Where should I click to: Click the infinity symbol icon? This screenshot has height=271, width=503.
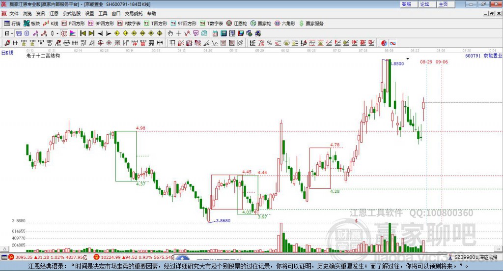pos(392,43)
